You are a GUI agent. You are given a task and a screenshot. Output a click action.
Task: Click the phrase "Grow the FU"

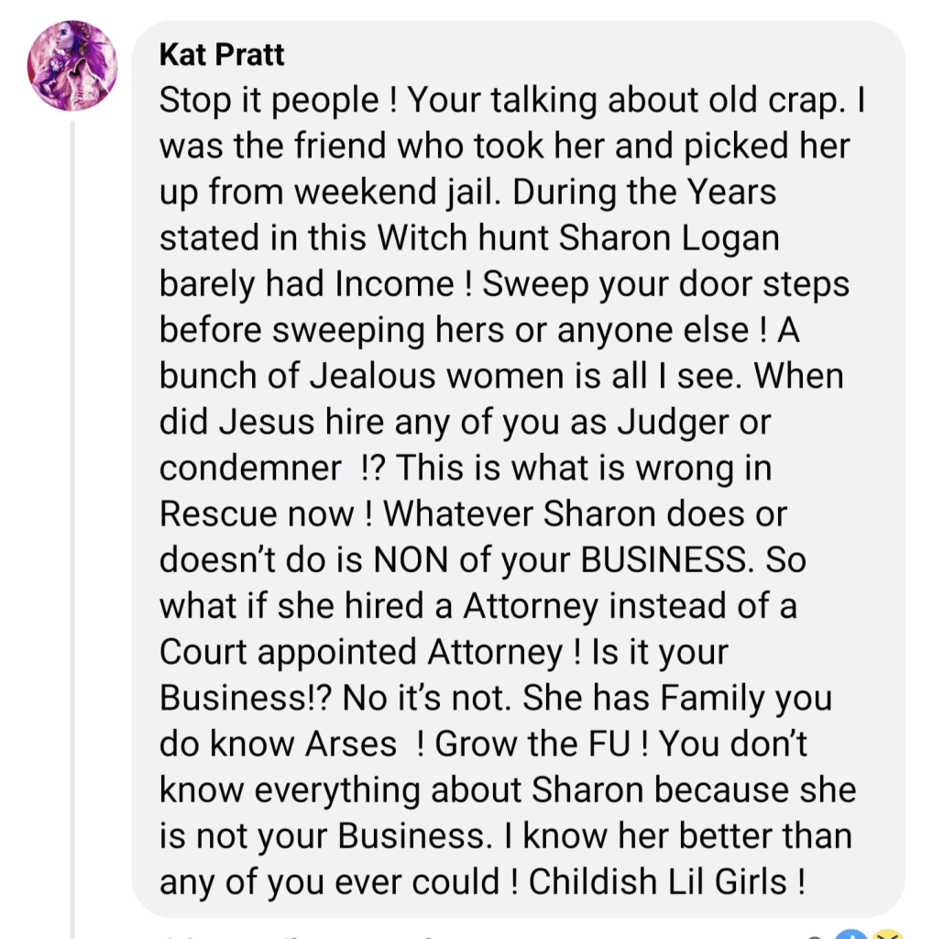533,745
